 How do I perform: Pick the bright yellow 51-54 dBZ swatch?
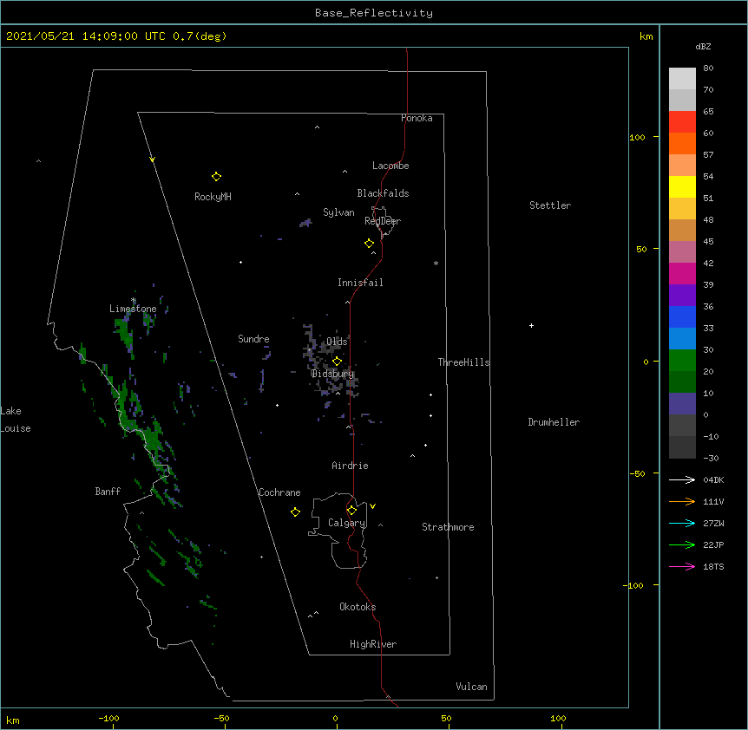point(682,186)
